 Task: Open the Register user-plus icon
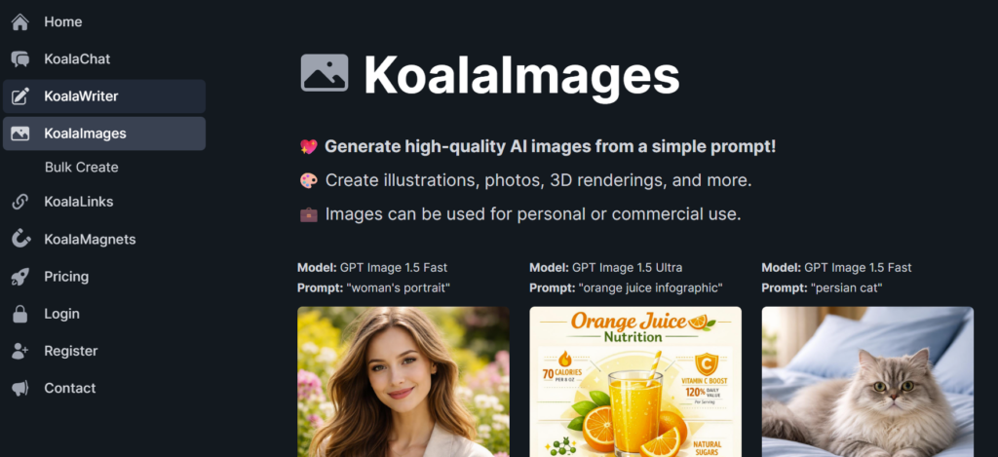(x=20, y=351)
